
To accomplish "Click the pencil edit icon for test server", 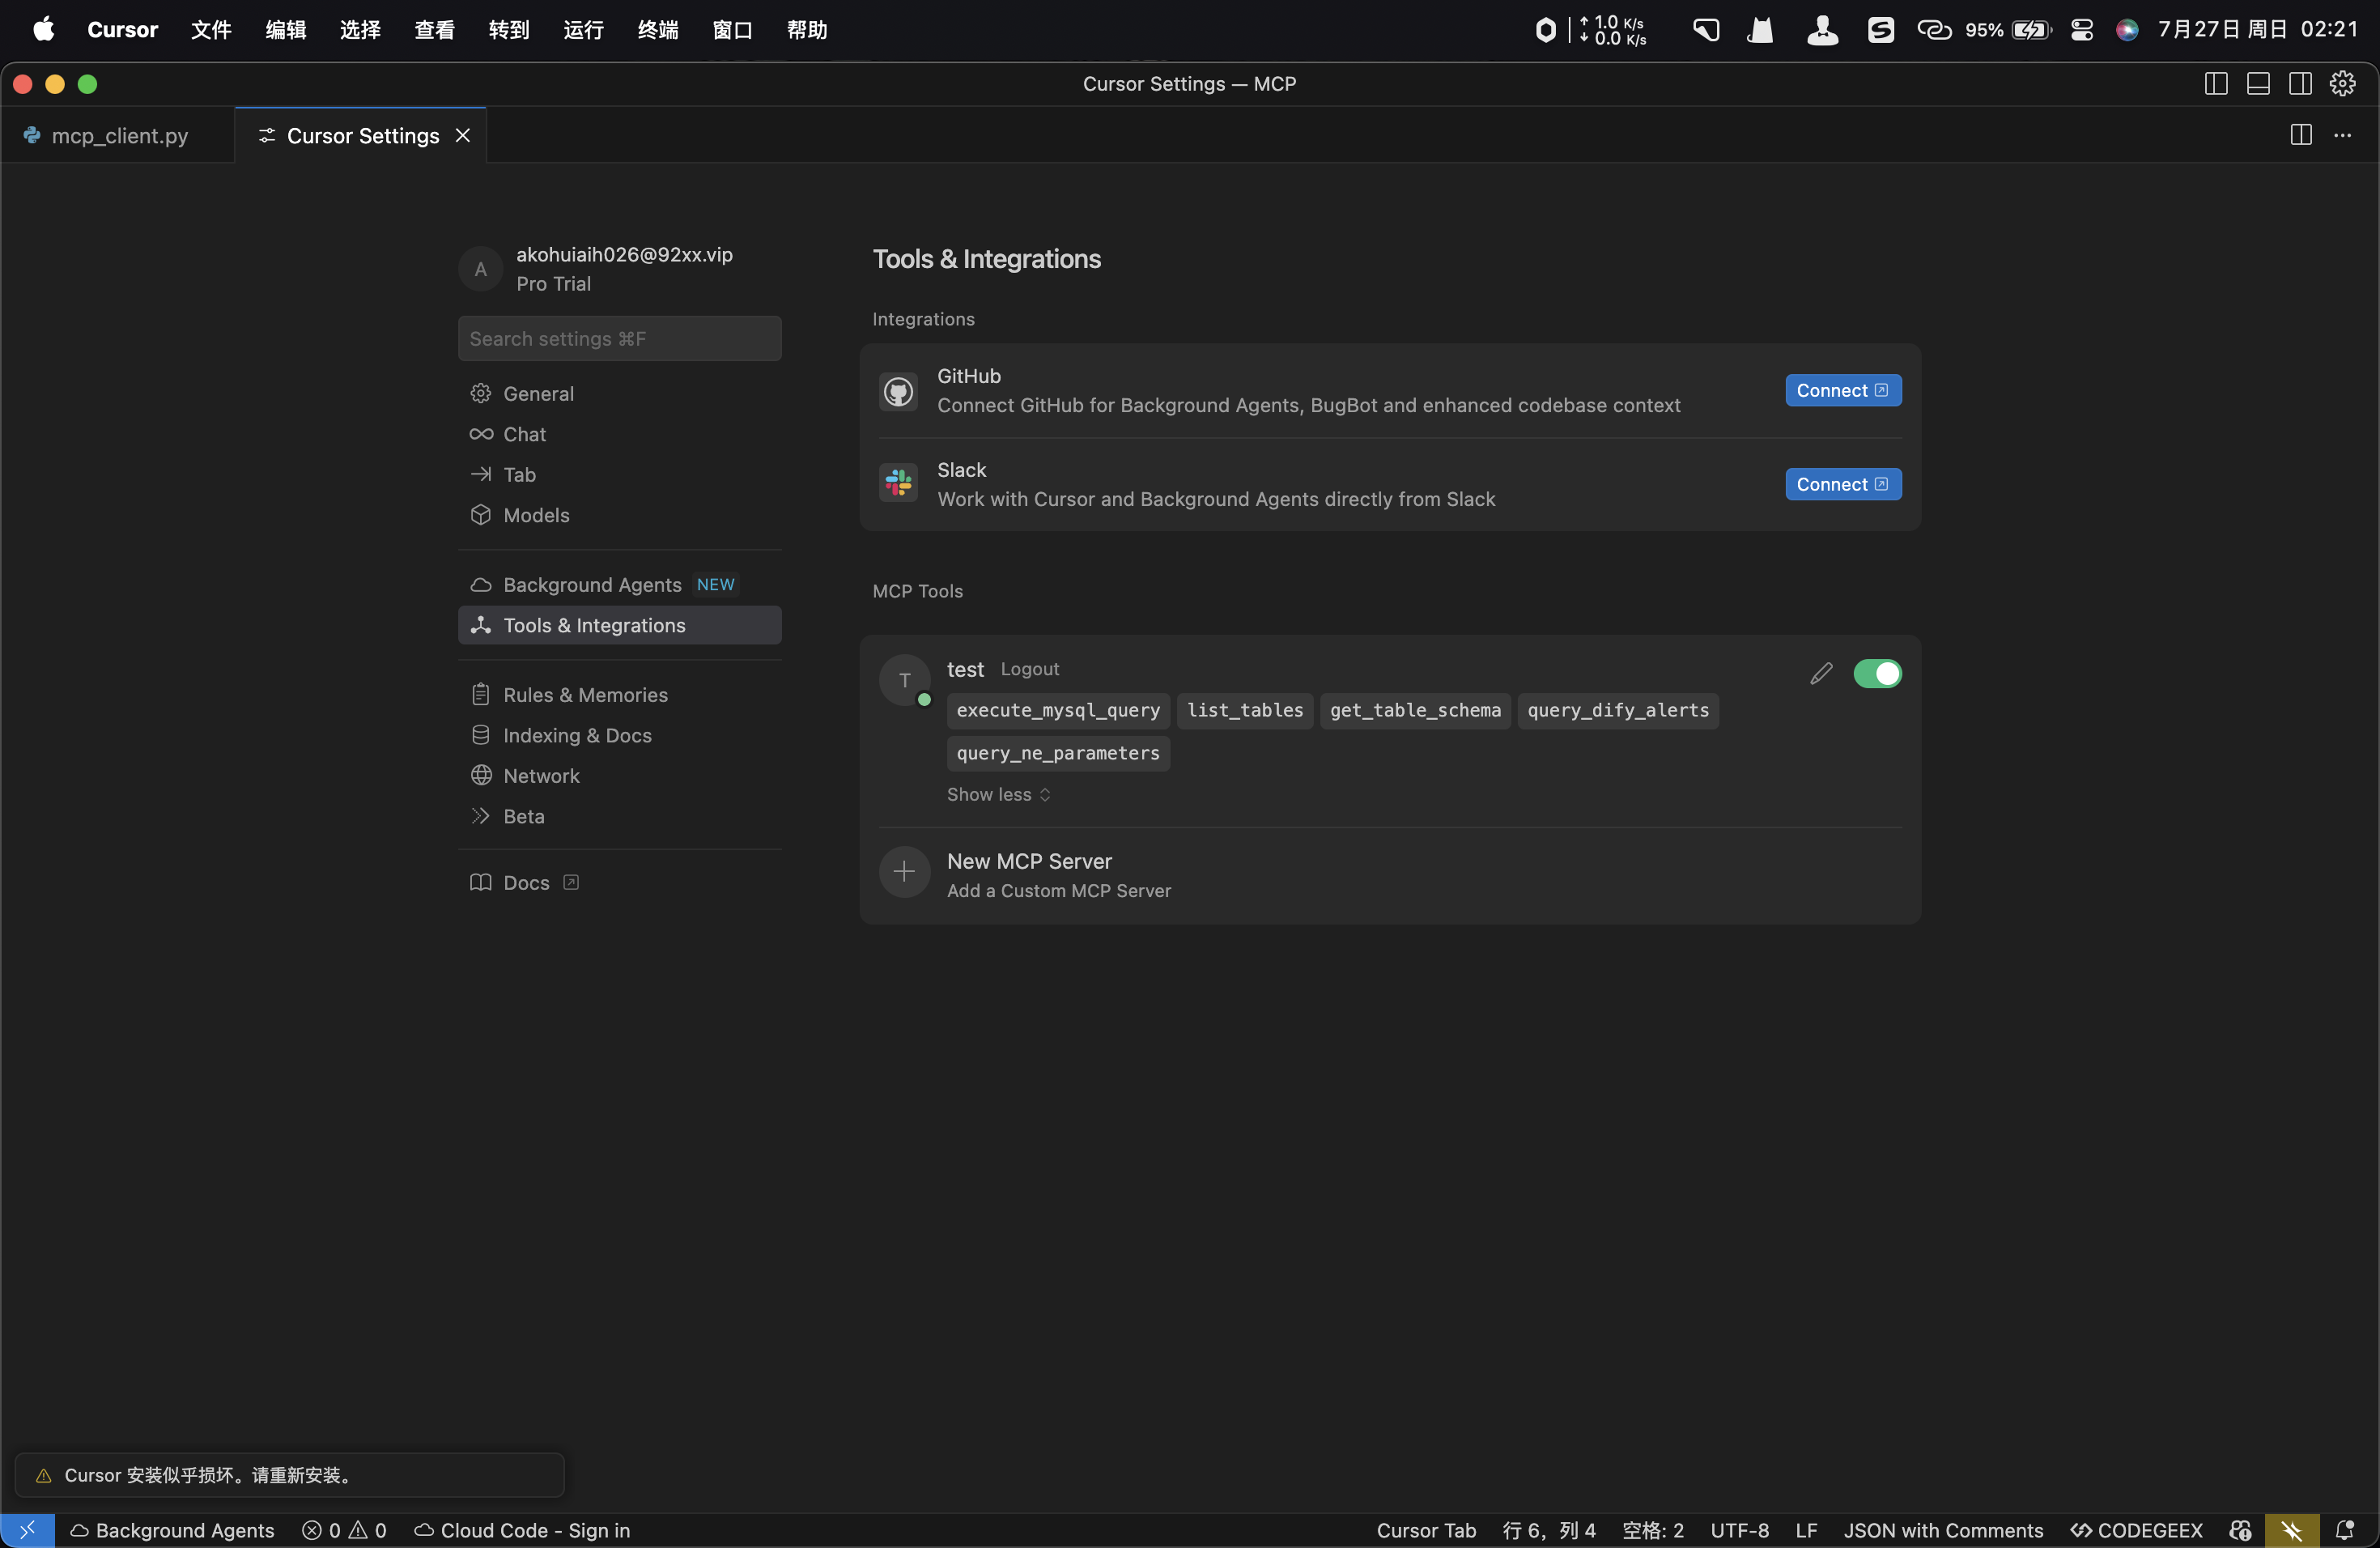I will tap(1821, 673).
